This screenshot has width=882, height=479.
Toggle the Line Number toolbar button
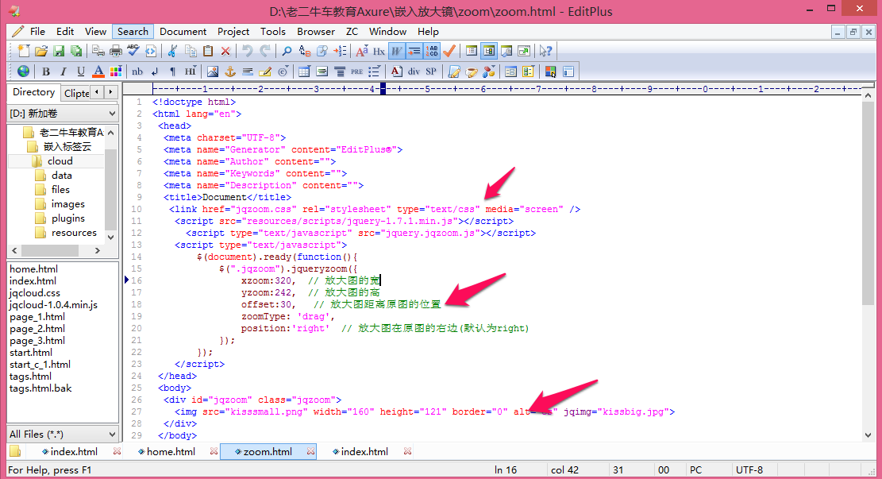point(431,51)
